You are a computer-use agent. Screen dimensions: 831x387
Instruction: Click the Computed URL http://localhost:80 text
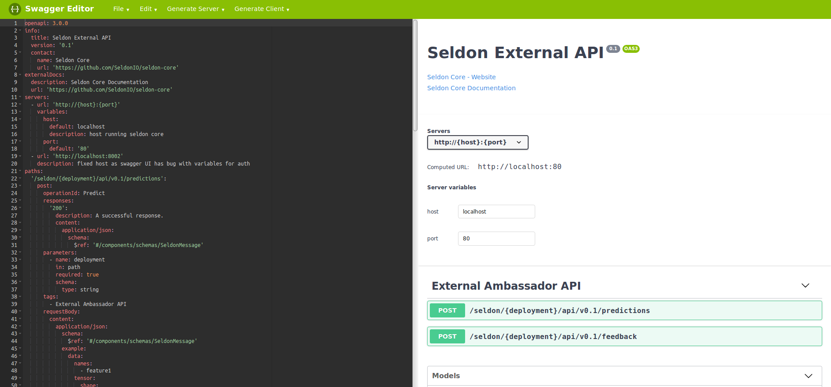(x=520, y=167)
